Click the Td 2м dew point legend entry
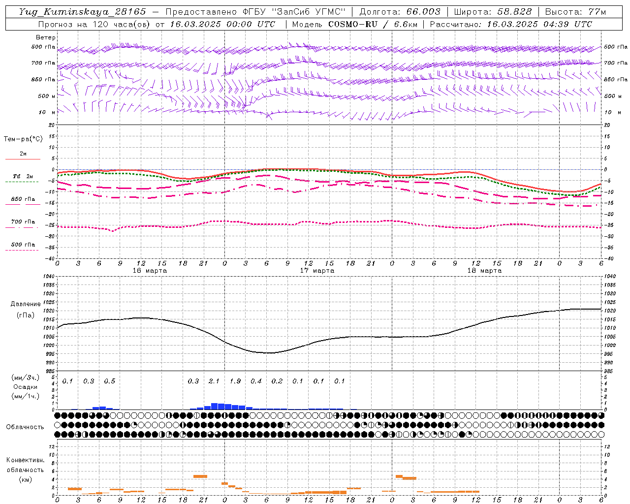 click(23, 176)
